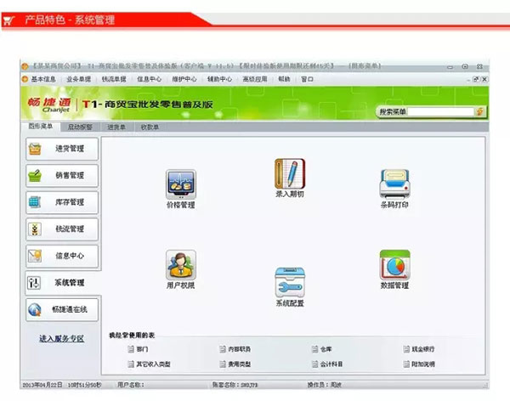Open the 部门 table link
Viewport: 510px width, 401px height.
tap(143, 349)
